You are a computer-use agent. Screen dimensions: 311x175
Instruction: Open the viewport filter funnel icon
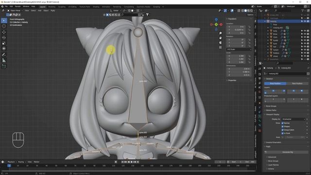(x=147, y=15)
